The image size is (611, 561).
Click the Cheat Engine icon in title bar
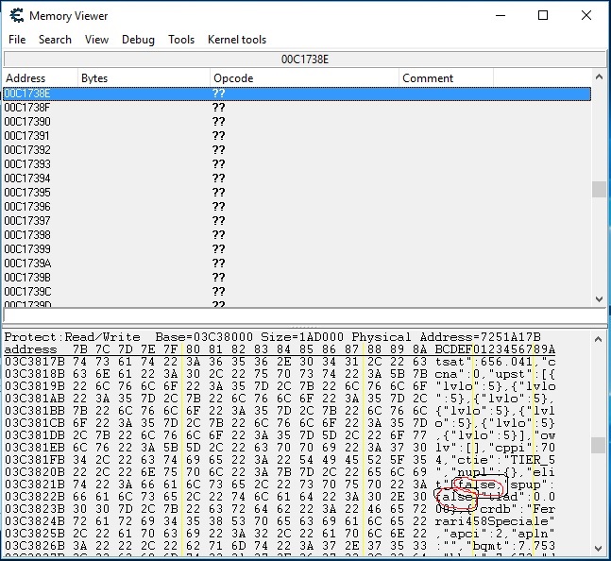click(15, 16)
